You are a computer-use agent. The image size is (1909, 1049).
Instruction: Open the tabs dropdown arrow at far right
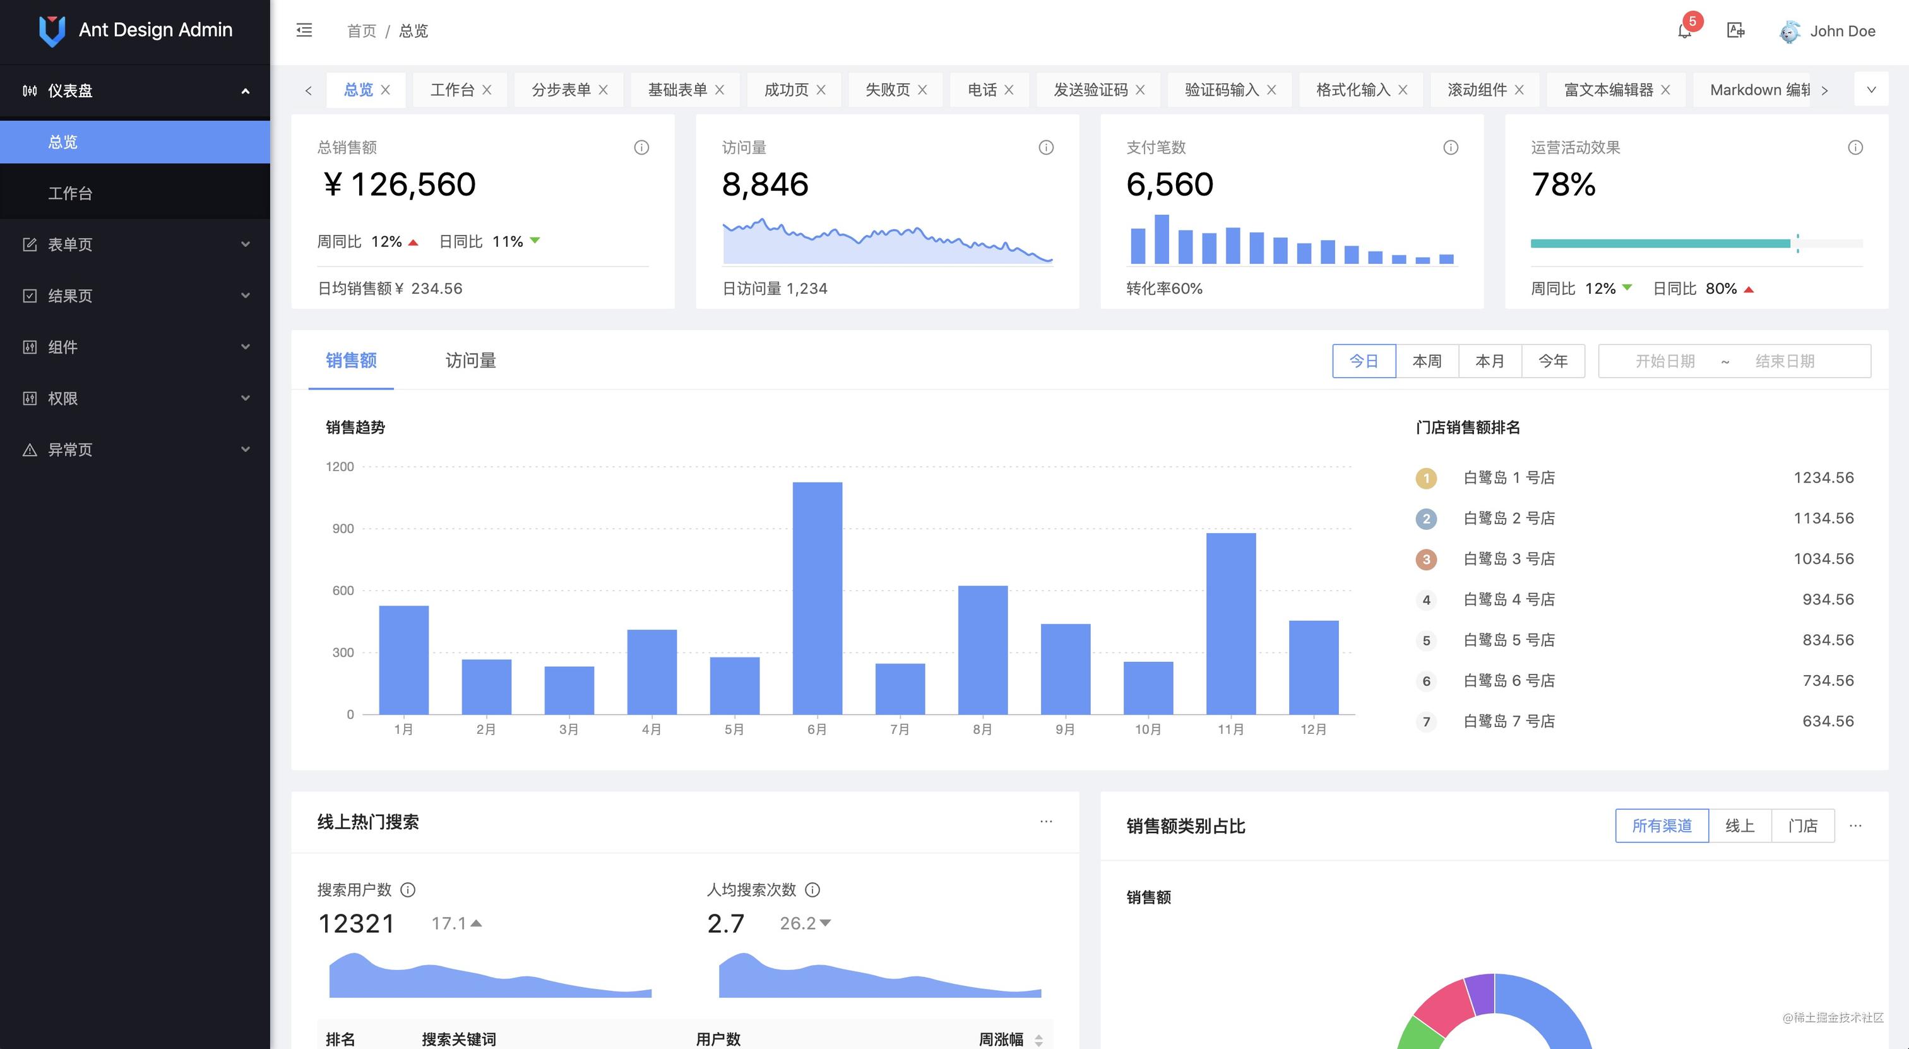coord(1871,90)
